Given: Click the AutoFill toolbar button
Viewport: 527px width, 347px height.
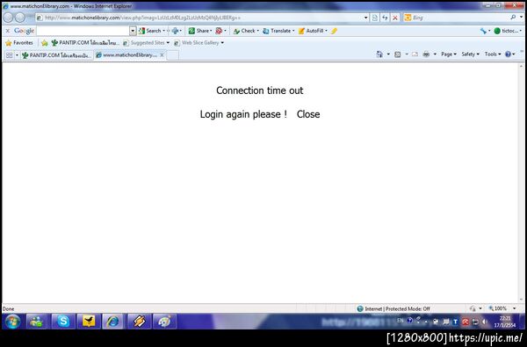Looking at the screenshot, I should click(311, 31).
